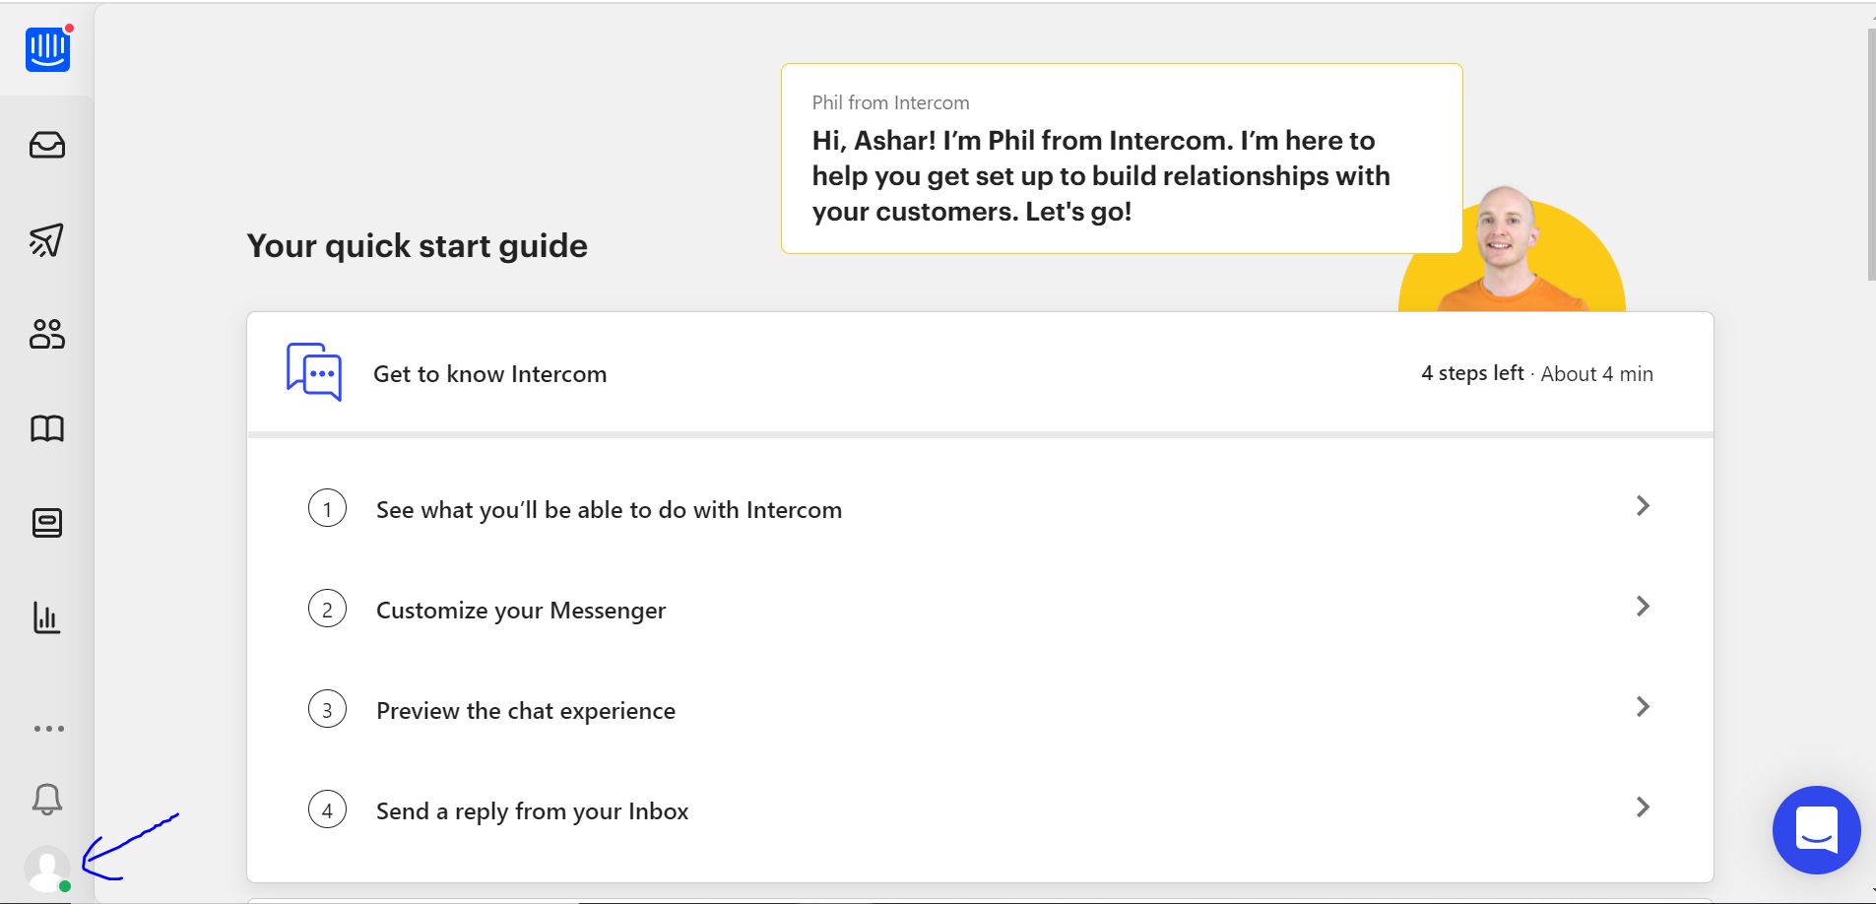Expand chevron for 'See what you'll be able to do'
Screen dimensions: 1876x904
click(x=1643, y=506)
